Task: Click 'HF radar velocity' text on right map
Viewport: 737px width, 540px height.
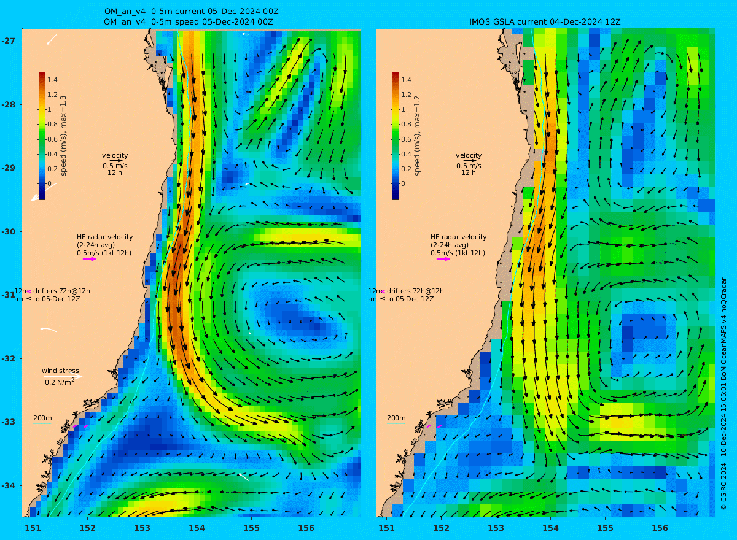Action: (x=458, y=237)
